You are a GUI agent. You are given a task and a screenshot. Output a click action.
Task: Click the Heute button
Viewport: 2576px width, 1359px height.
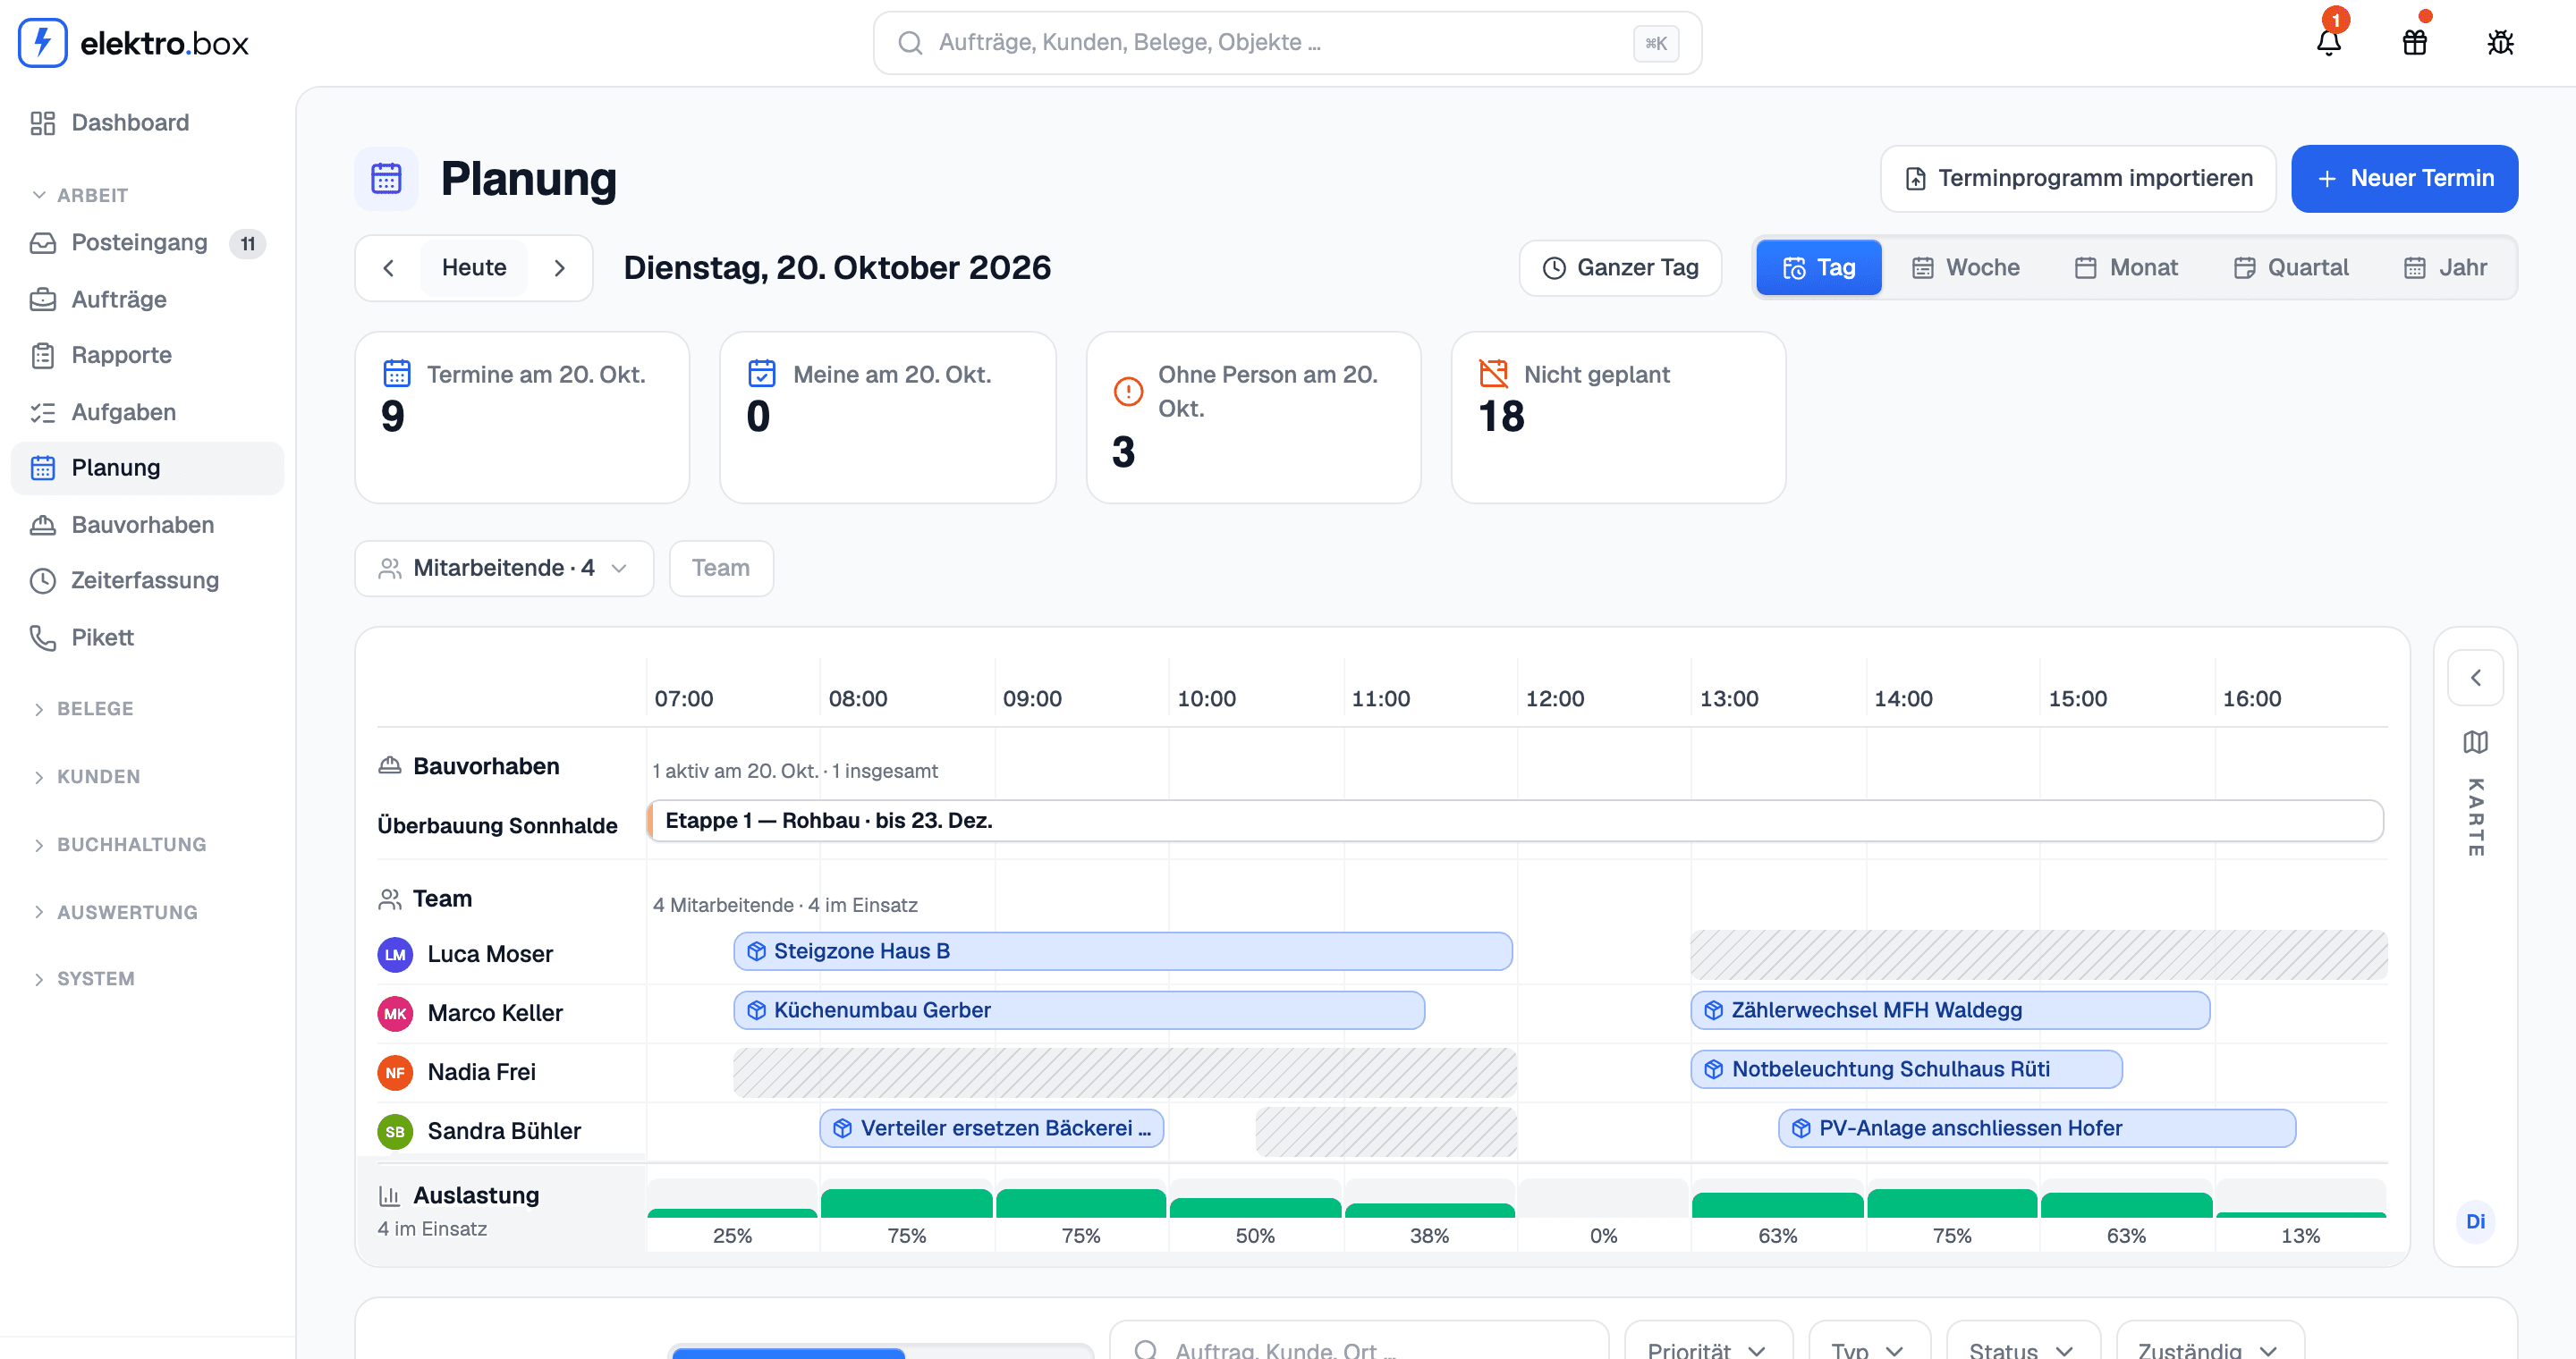point(474,268)
